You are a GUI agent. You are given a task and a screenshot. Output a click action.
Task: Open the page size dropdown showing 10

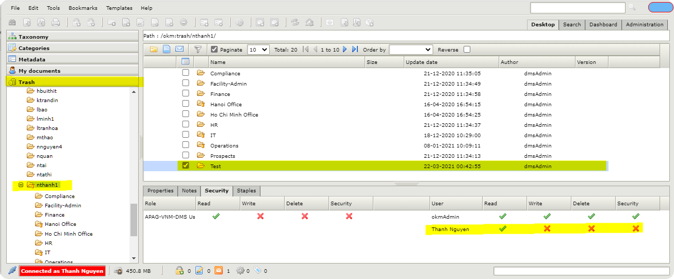pos(258,50)
